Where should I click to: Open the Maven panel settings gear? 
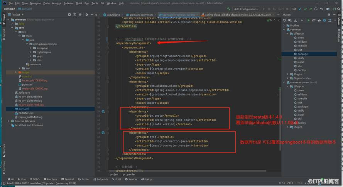(329, 15)
